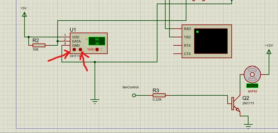Click the RTS pin of the virtual terminal
The height and width of the screenshot is (133, 278).
click(x=178, y=45)
